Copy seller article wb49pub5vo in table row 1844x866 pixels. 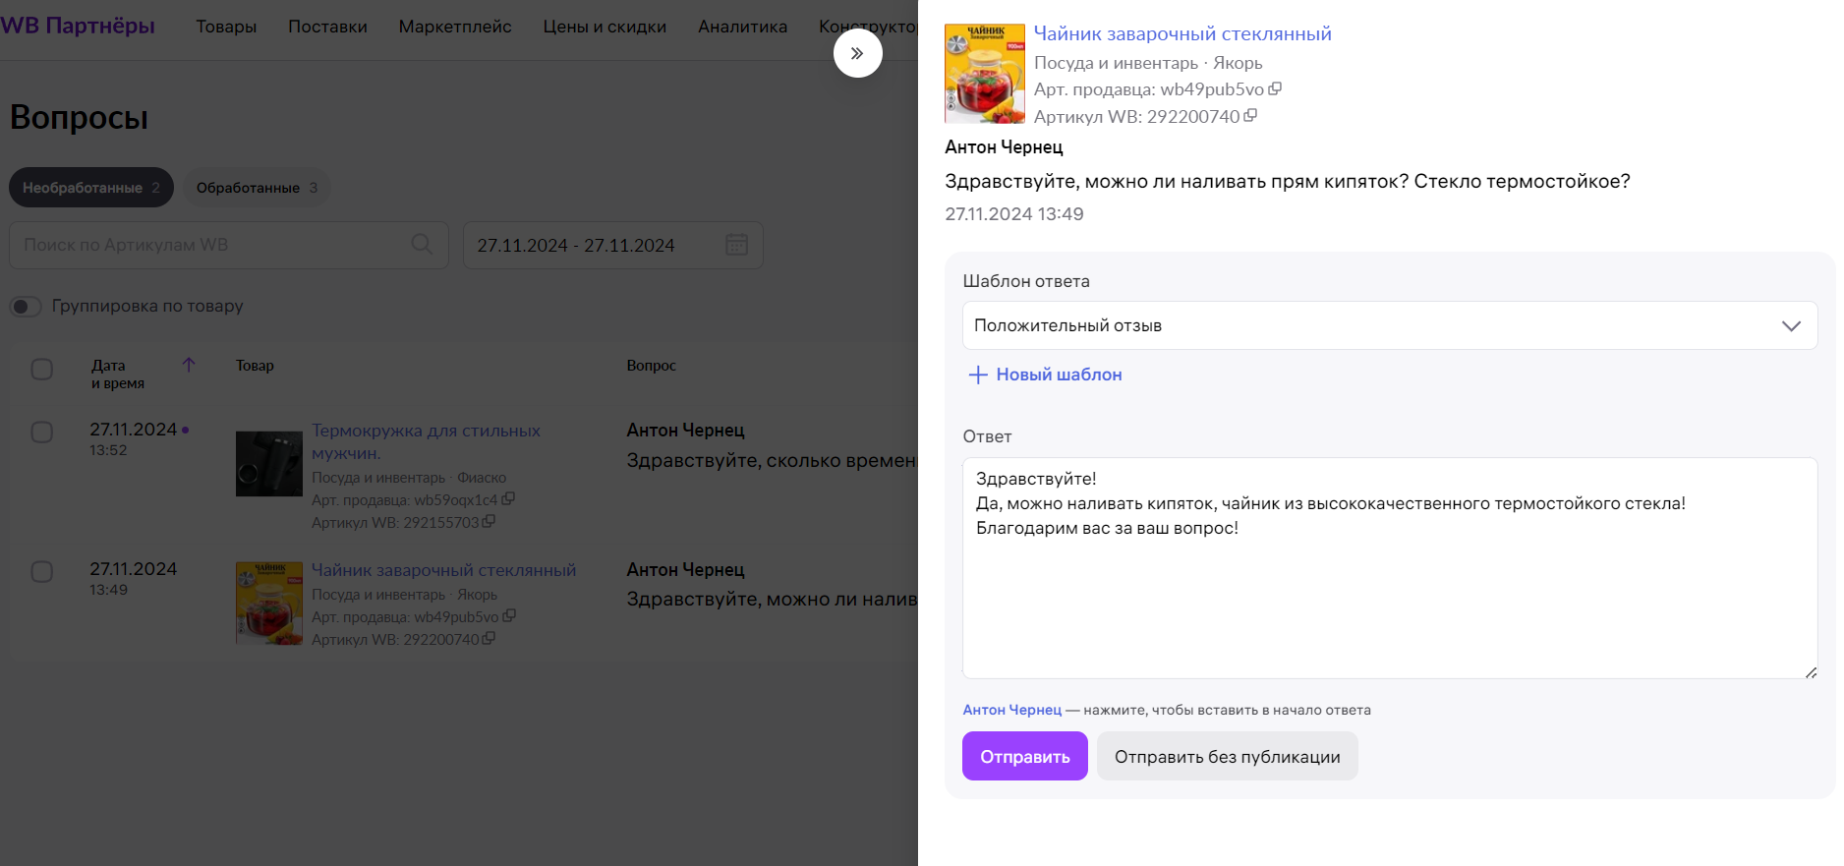[509, 616]
